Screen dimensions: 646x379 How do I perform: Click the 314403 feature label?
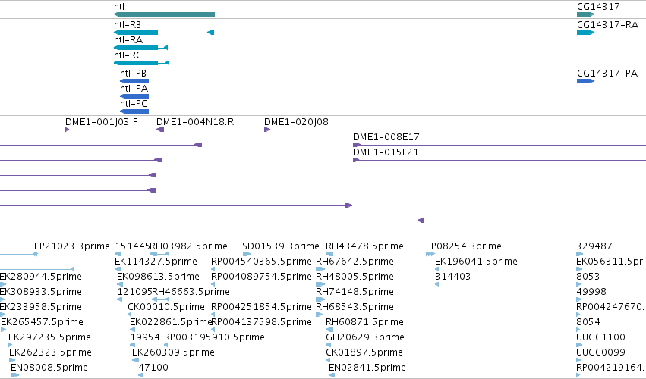click(452, 277)
